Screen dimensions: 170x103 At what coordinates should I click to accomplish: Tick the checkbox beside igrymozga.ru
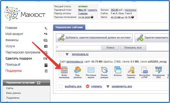(60, 54)
